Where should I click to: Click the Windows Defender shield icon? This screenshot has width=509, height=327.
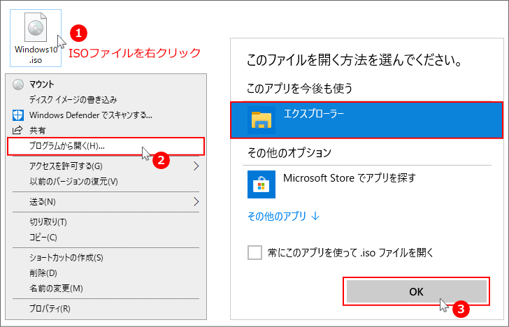pos(18,115)
